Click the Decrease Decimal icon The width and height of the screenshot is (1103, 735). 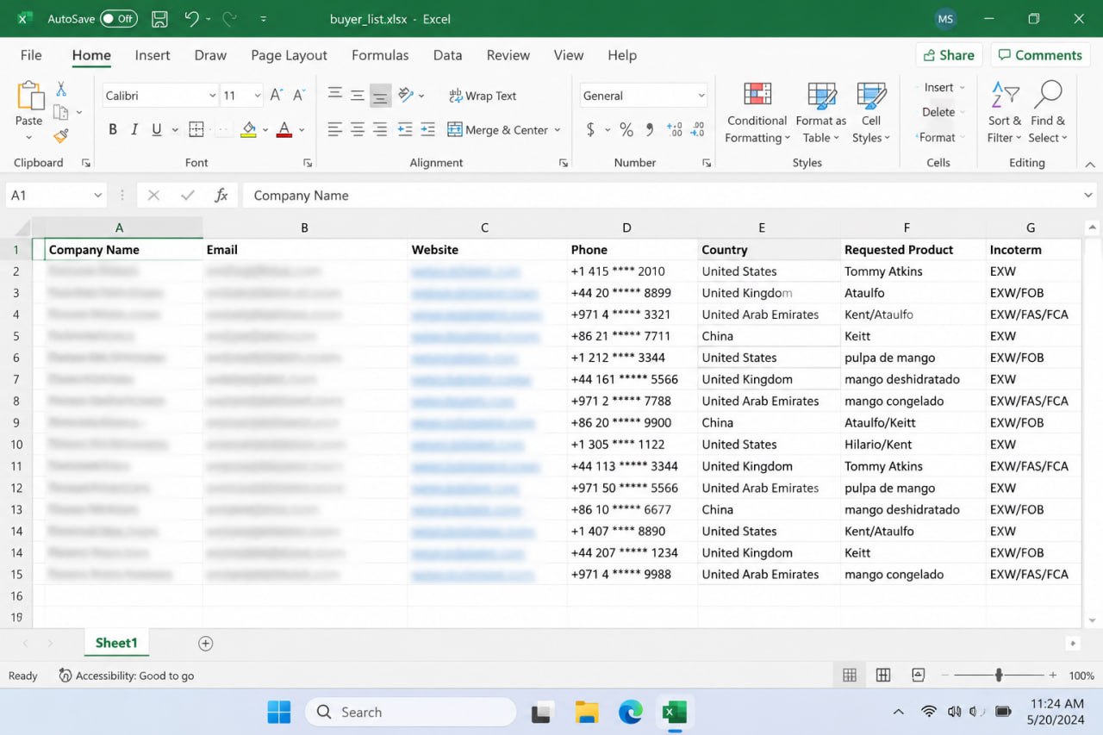point(700,130)
